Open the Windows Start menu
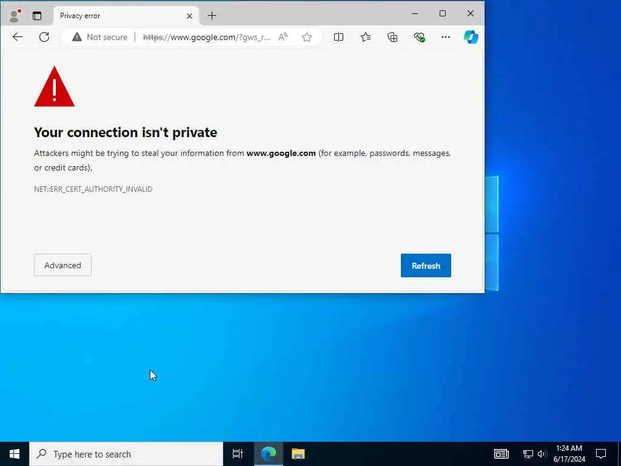Viewport: 621px width, 466px height. (15, 454)
